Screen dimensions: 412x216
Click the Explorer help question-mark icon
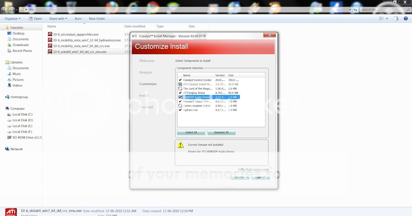(405, 19)
